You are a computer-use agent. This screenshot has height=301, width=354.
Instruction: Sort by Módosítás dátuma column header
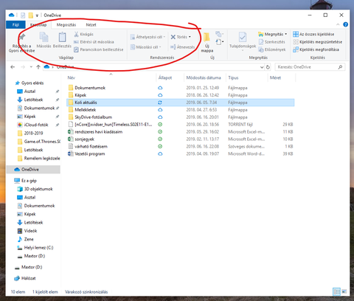[204, 77]
